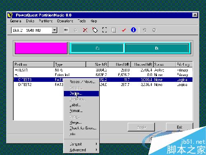206x155 pixels.
Task: Open the Operations menu
Action: [x=65, y=21]
